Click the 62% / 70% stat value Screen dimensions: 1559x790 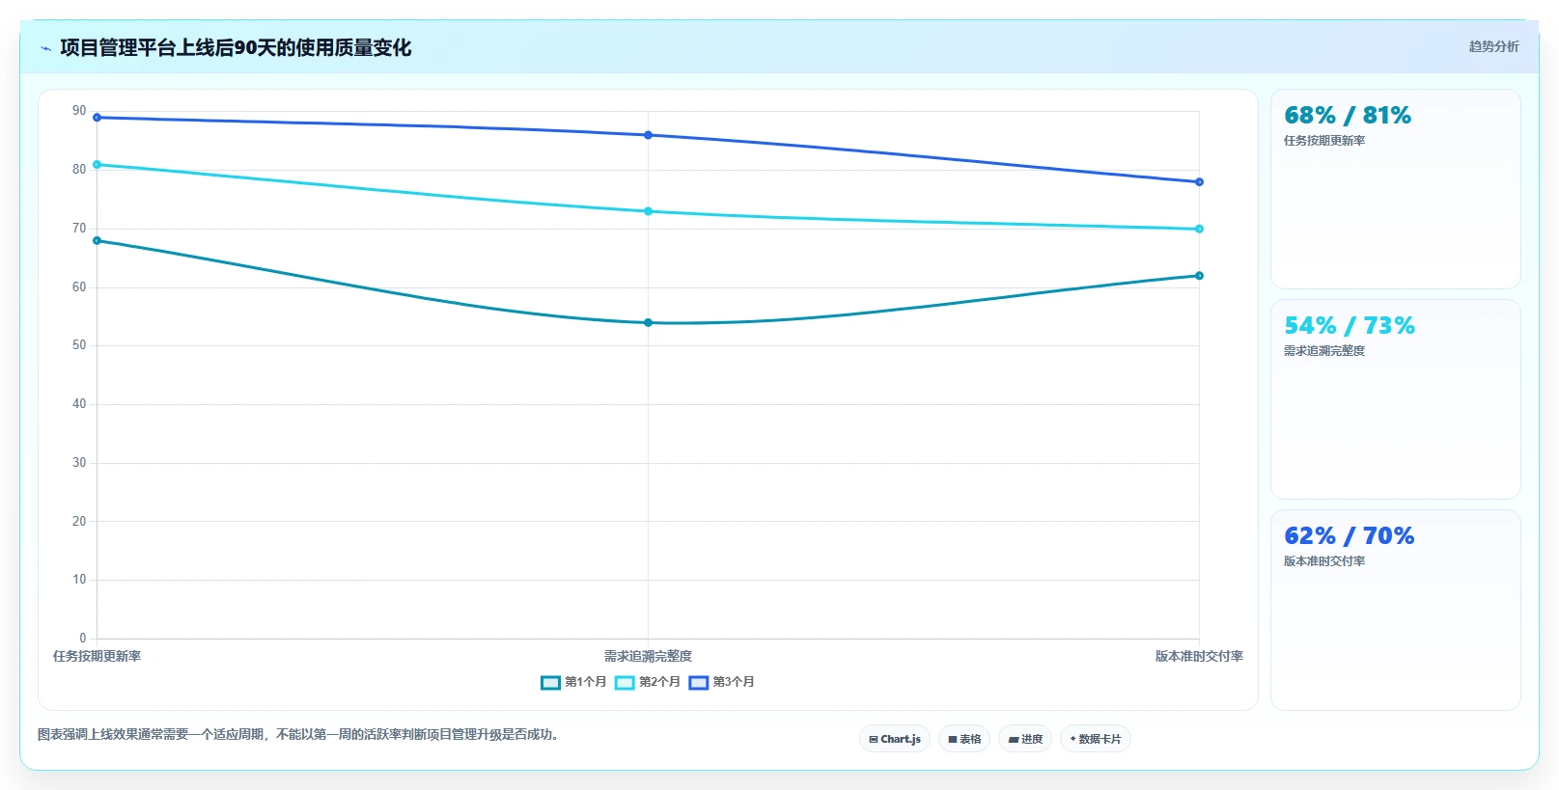1350,536
